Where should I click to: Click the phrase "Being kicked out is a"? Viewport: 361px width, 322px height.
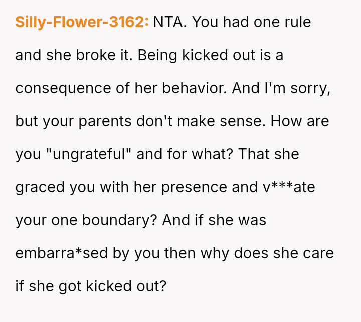point(211,55)
